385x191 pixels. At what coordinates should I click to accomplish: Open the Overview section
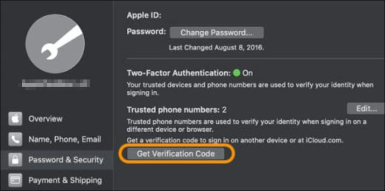pyautogui.click(x=45, y=119)
